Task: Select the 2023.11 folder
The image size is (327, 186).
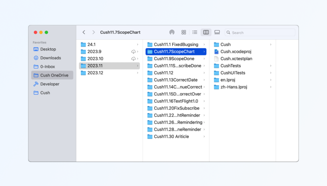Action: click(110, 66)
